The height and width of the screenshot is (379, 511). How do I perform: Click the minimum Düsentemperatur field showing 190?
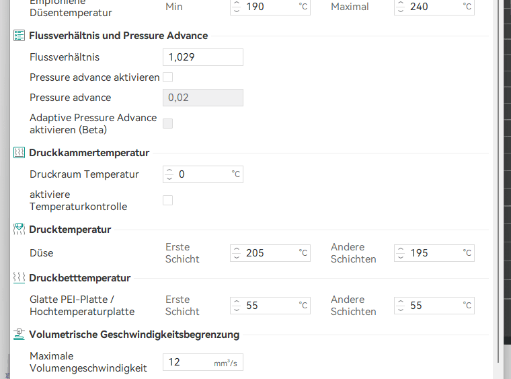[x=269, y=7]
